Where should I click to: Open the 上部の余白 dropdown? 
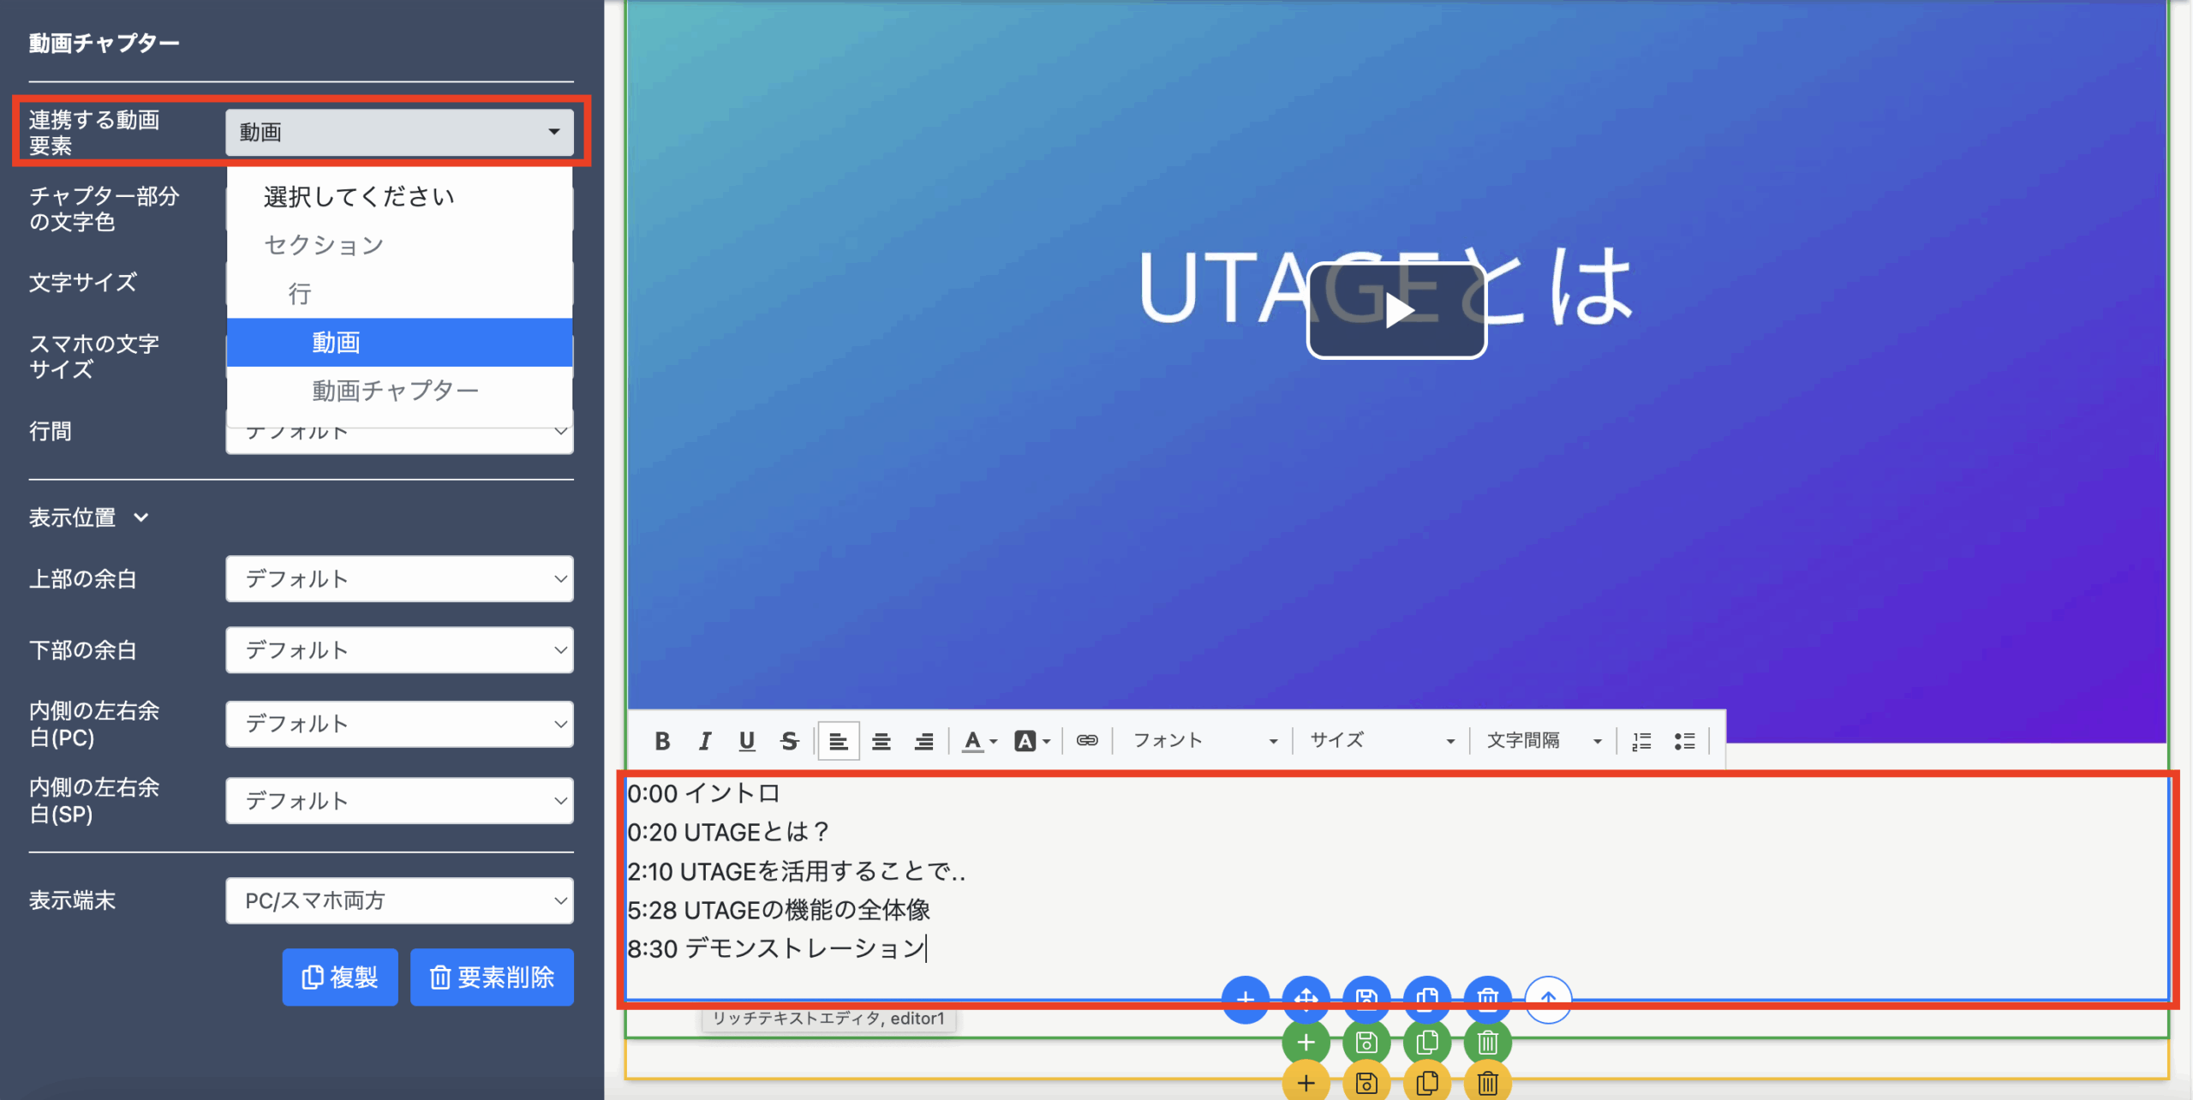click(399, 579)
